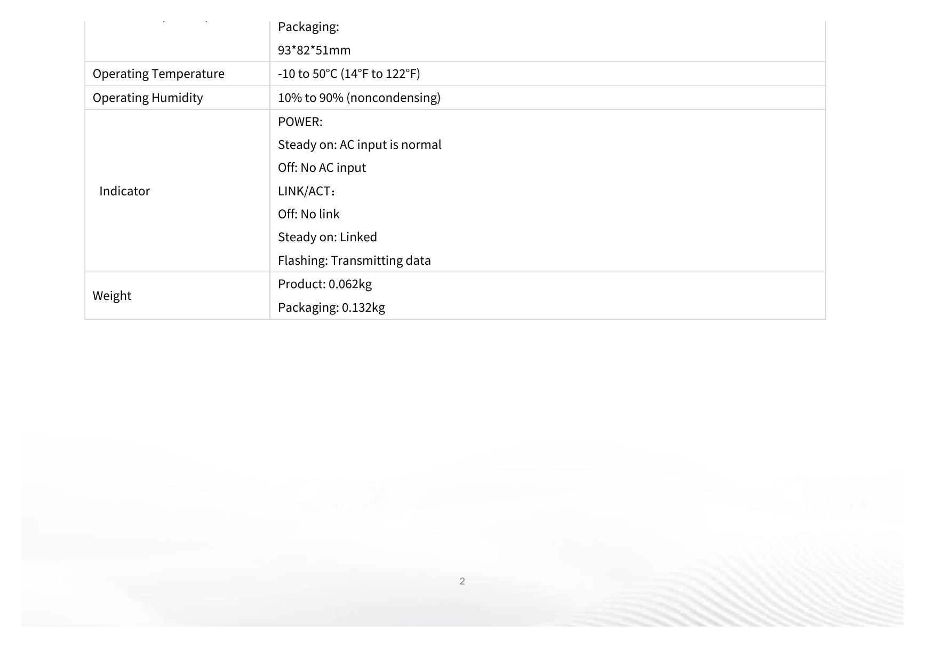Select '10% to 90% (noncondensing)' value
Image resolution: width=925 pixels, height=648 pixels.
359,98
